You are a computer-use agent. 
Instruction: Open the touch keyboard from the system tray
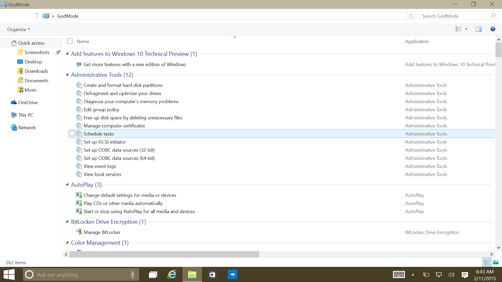pyautogui.click(x=398, y=274)
